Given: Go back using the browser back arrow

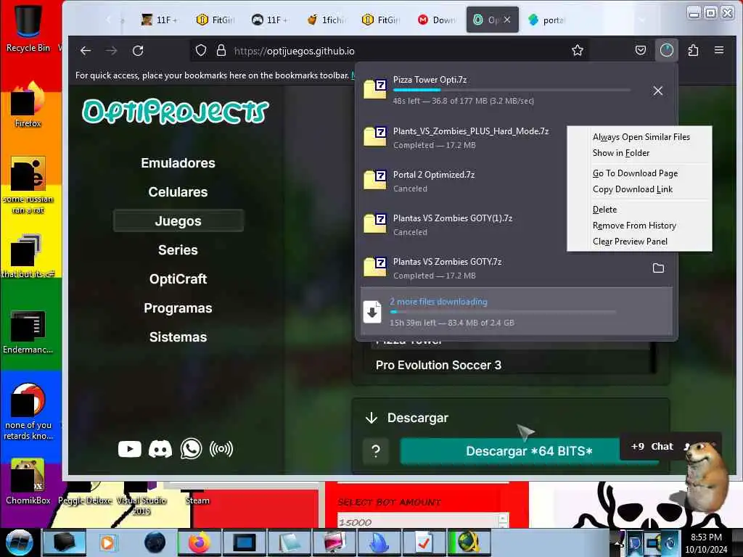Looking at the screenshot, I should (x=86, y=51).
